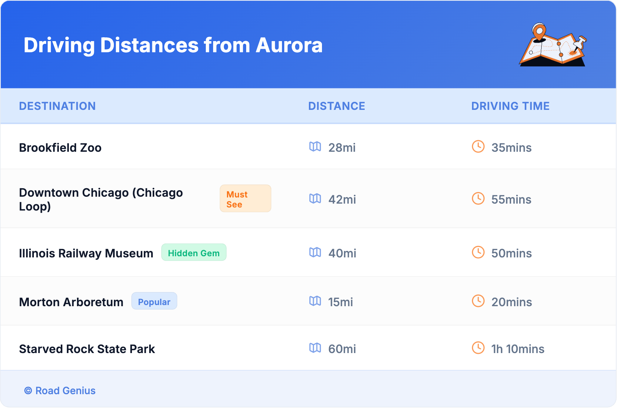Click the Hidden Gem badge
This screenshot has width=617, height=408.
point(193,253)
